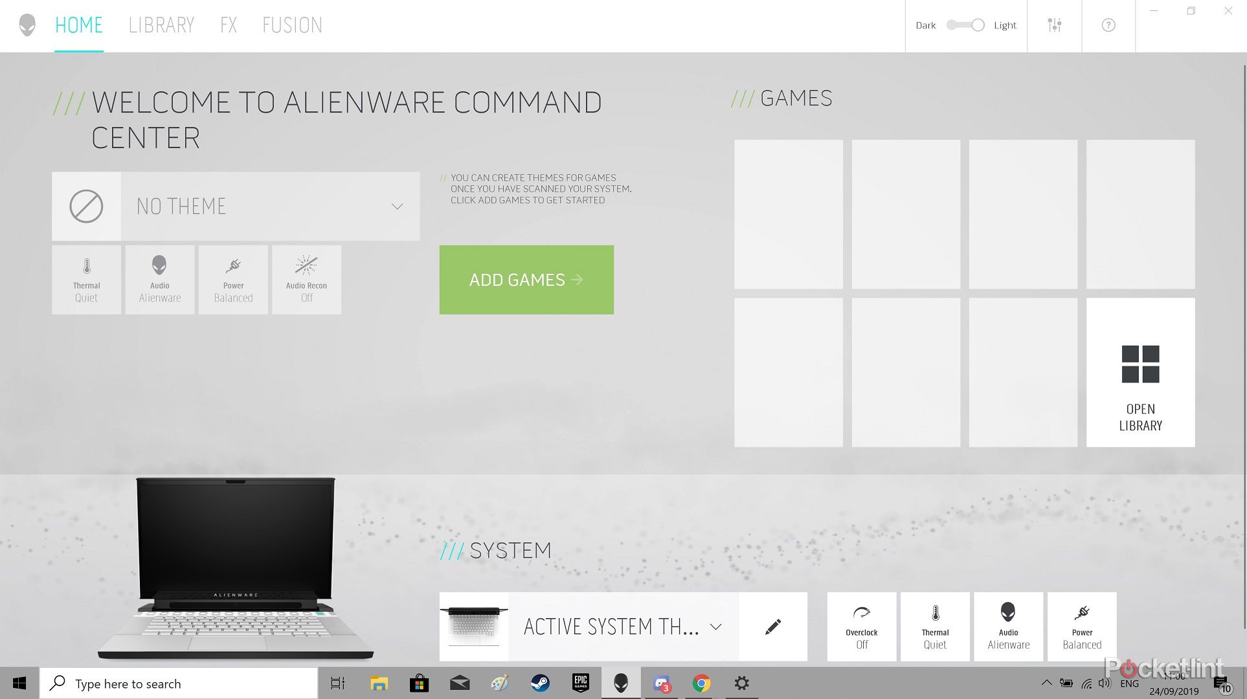Click the volume speaker tray icon
1247x699 pixels.
tap(1105, 683)
